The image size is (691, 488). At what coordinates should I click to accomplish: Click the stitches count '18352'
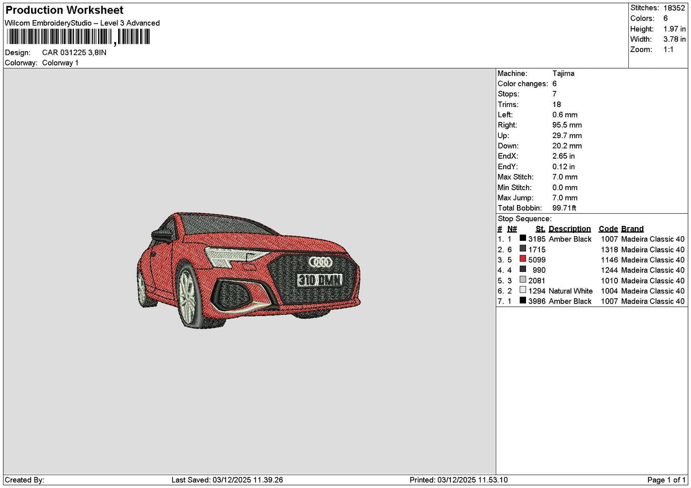point(674,8)
